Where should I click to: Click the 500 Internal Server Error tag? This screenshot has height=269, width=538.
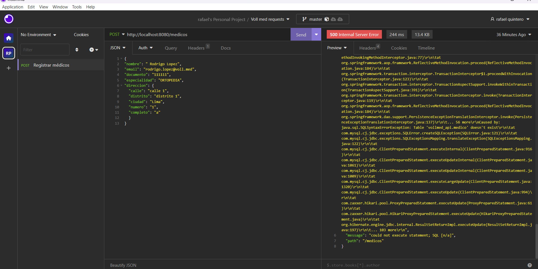354,34
